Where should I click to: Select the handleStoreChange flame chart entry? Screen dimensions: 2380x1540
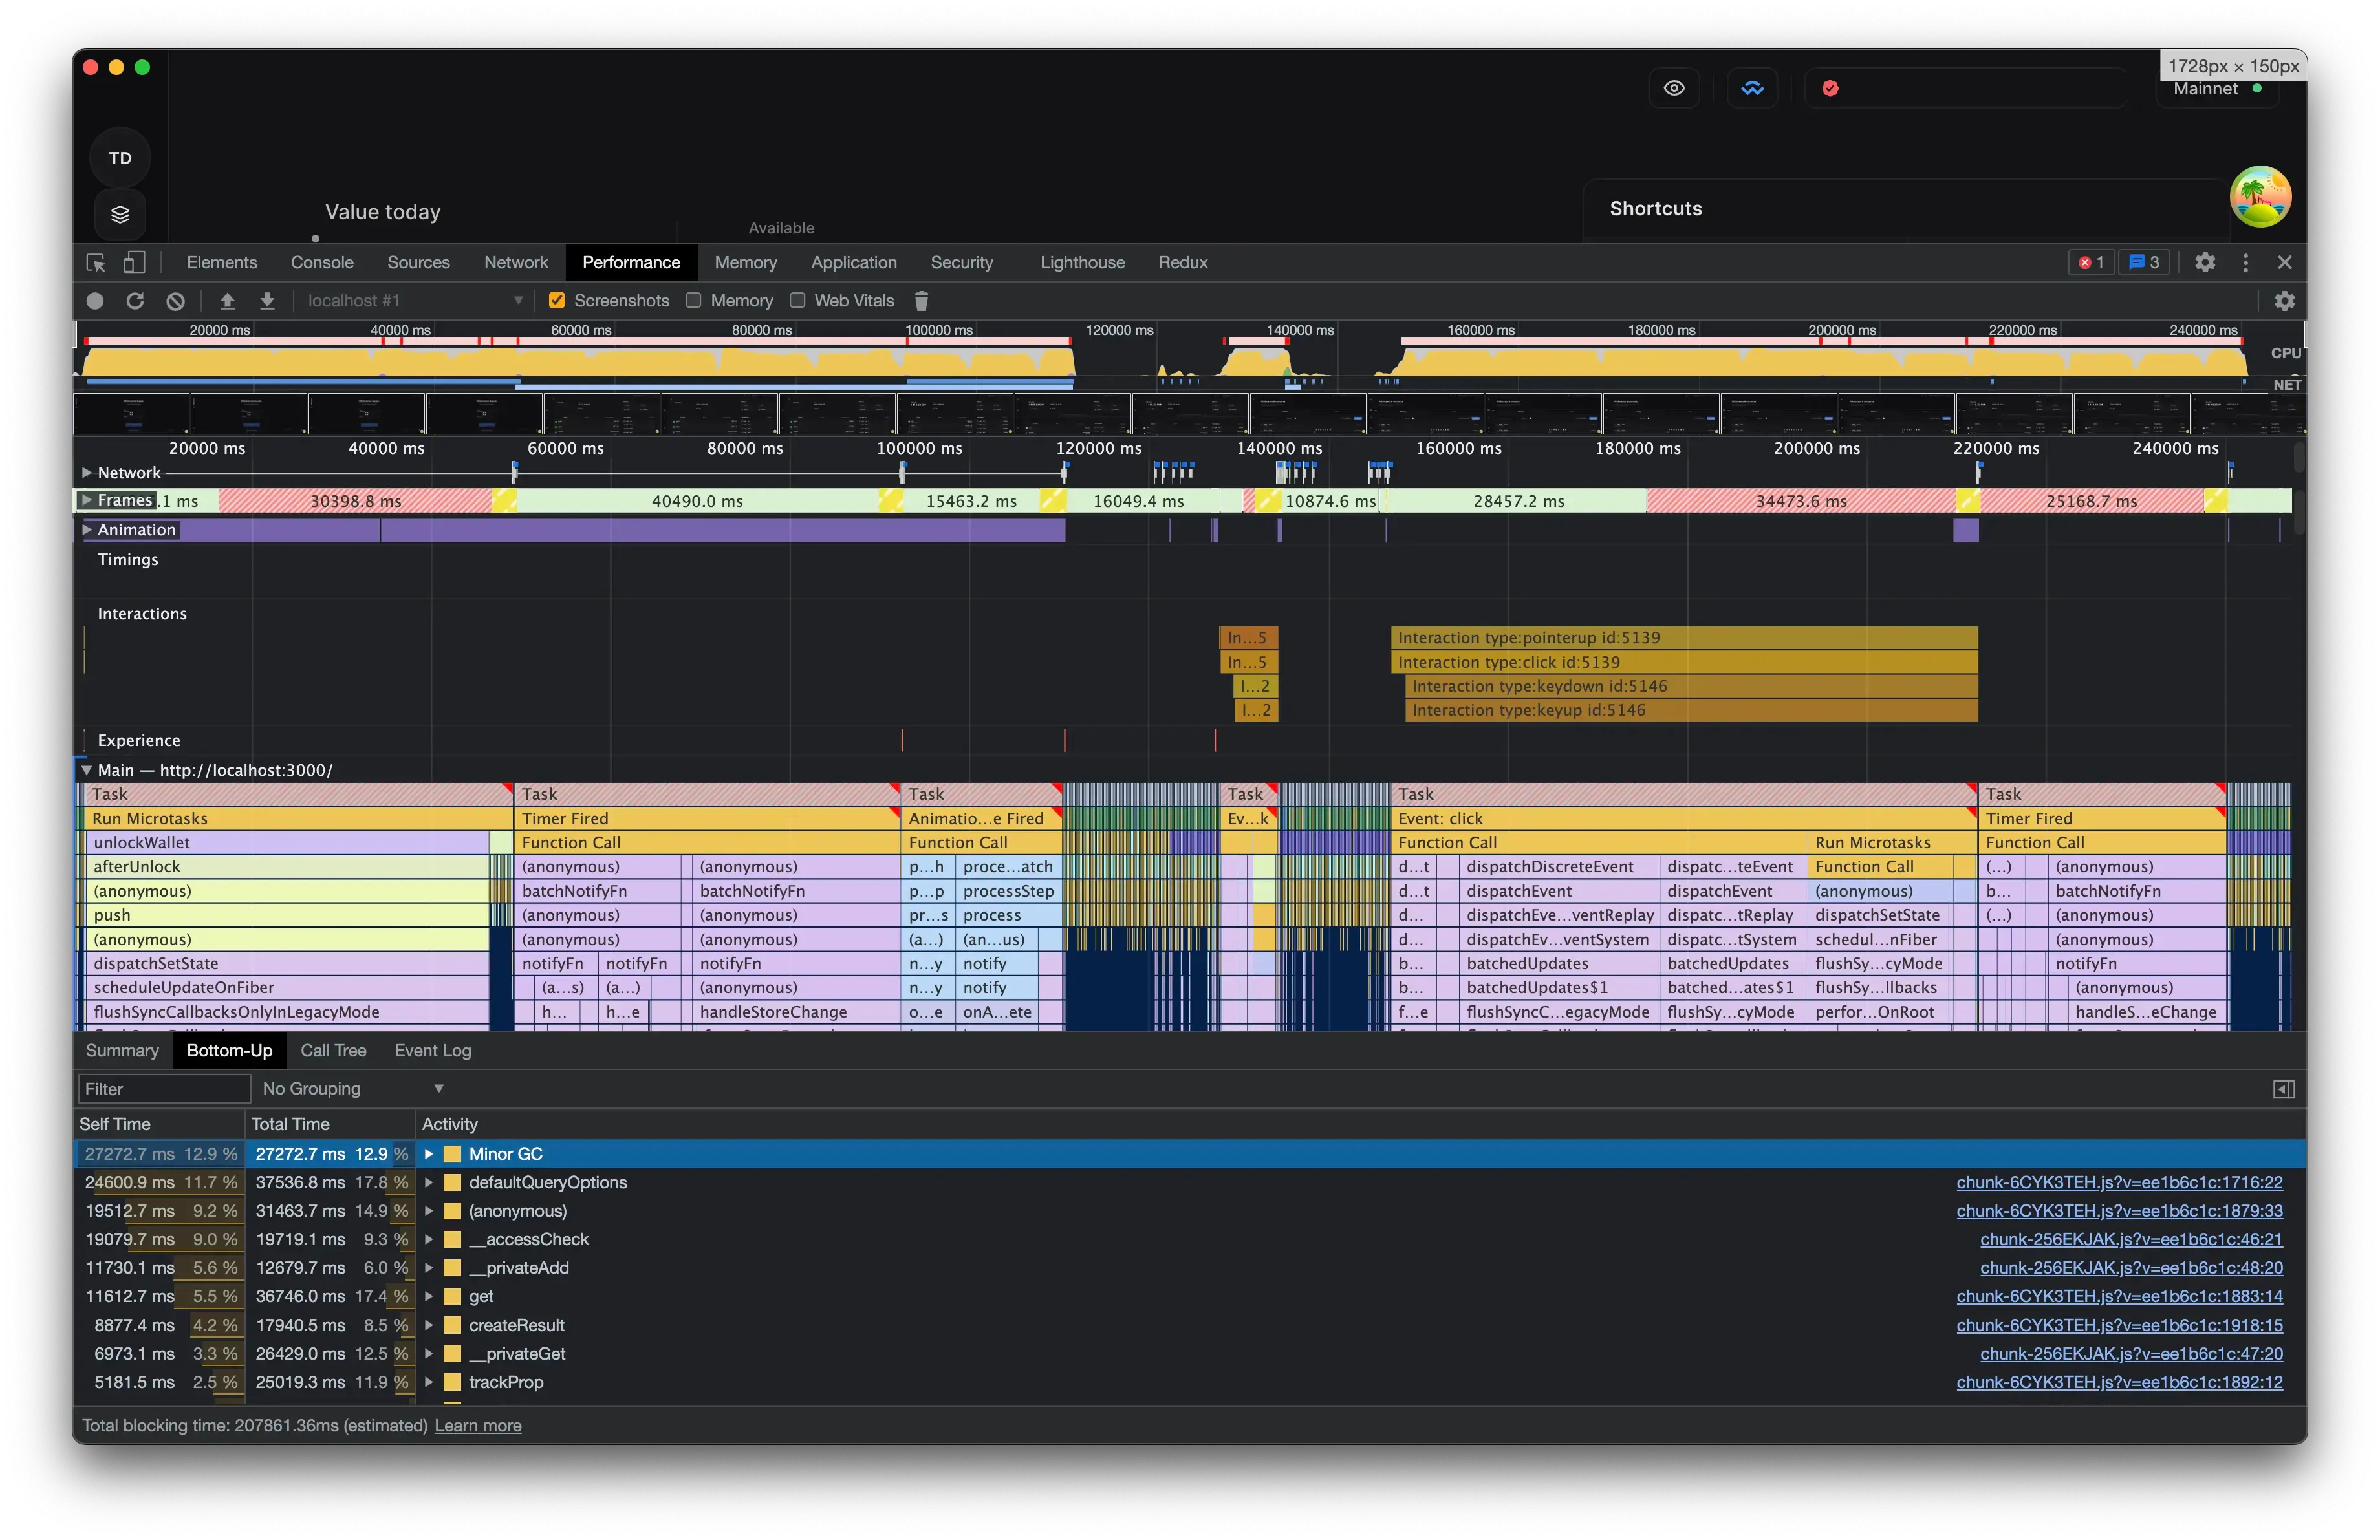[796, 1011]
